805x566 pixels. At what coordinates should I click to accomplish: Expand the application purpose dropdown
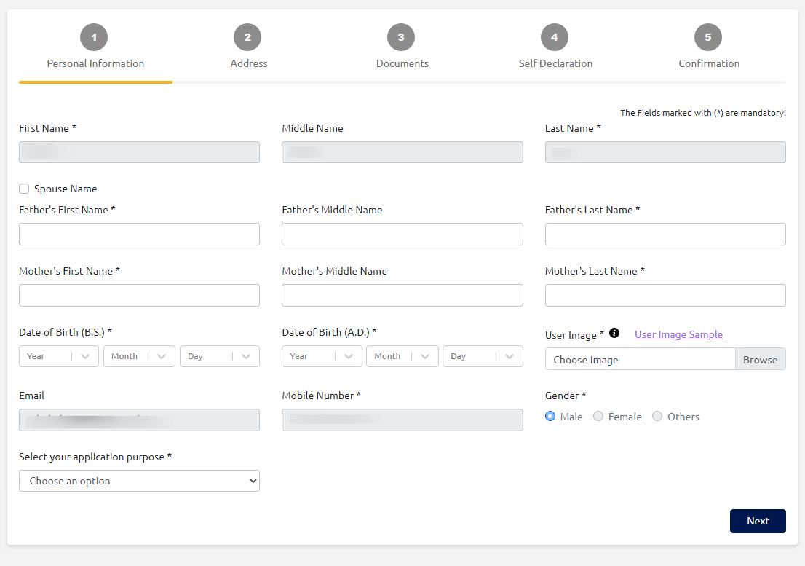click(139, 481)
